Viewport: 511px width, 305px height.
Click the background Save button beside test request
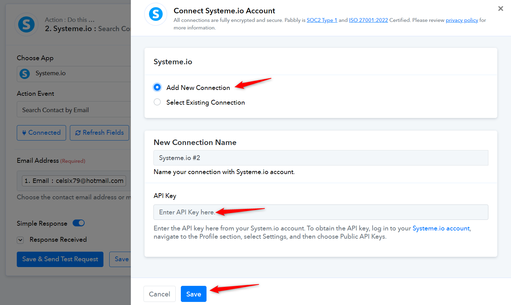[x=120, y=259]
